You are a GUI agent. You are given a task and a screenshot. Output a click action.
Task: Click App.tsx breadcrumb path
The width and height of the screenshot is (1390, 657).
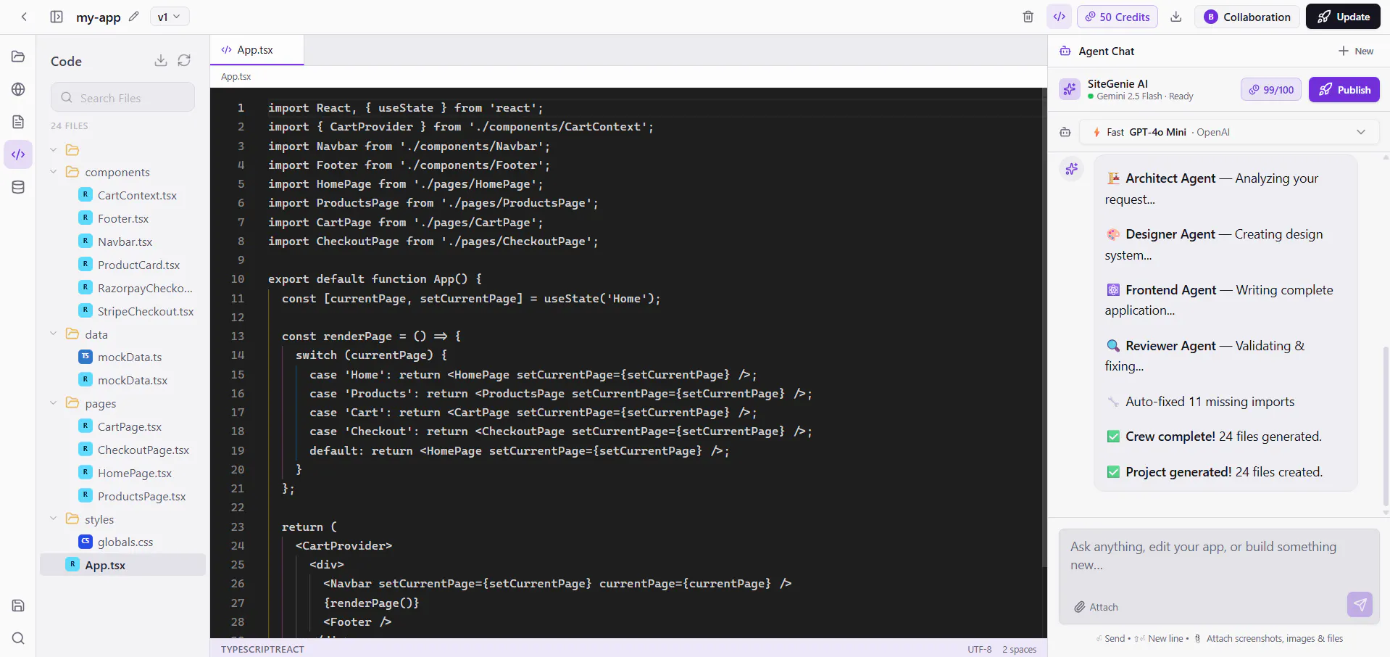(x=236, y=77)
